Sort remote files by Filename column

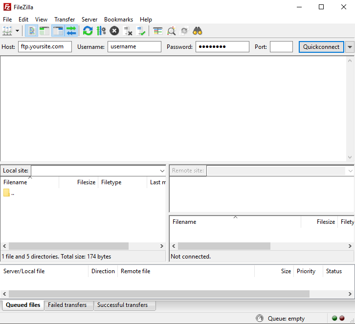point(235,222)
